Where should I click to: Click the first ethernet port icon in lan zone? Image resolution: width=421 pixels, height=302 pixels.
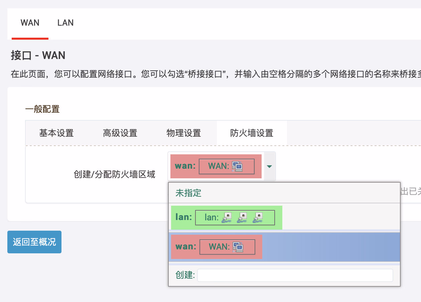[227, 218]
